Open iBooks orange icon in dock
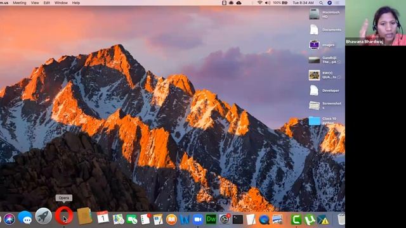This screenshot has width=406, height=228. coord(171,219)
